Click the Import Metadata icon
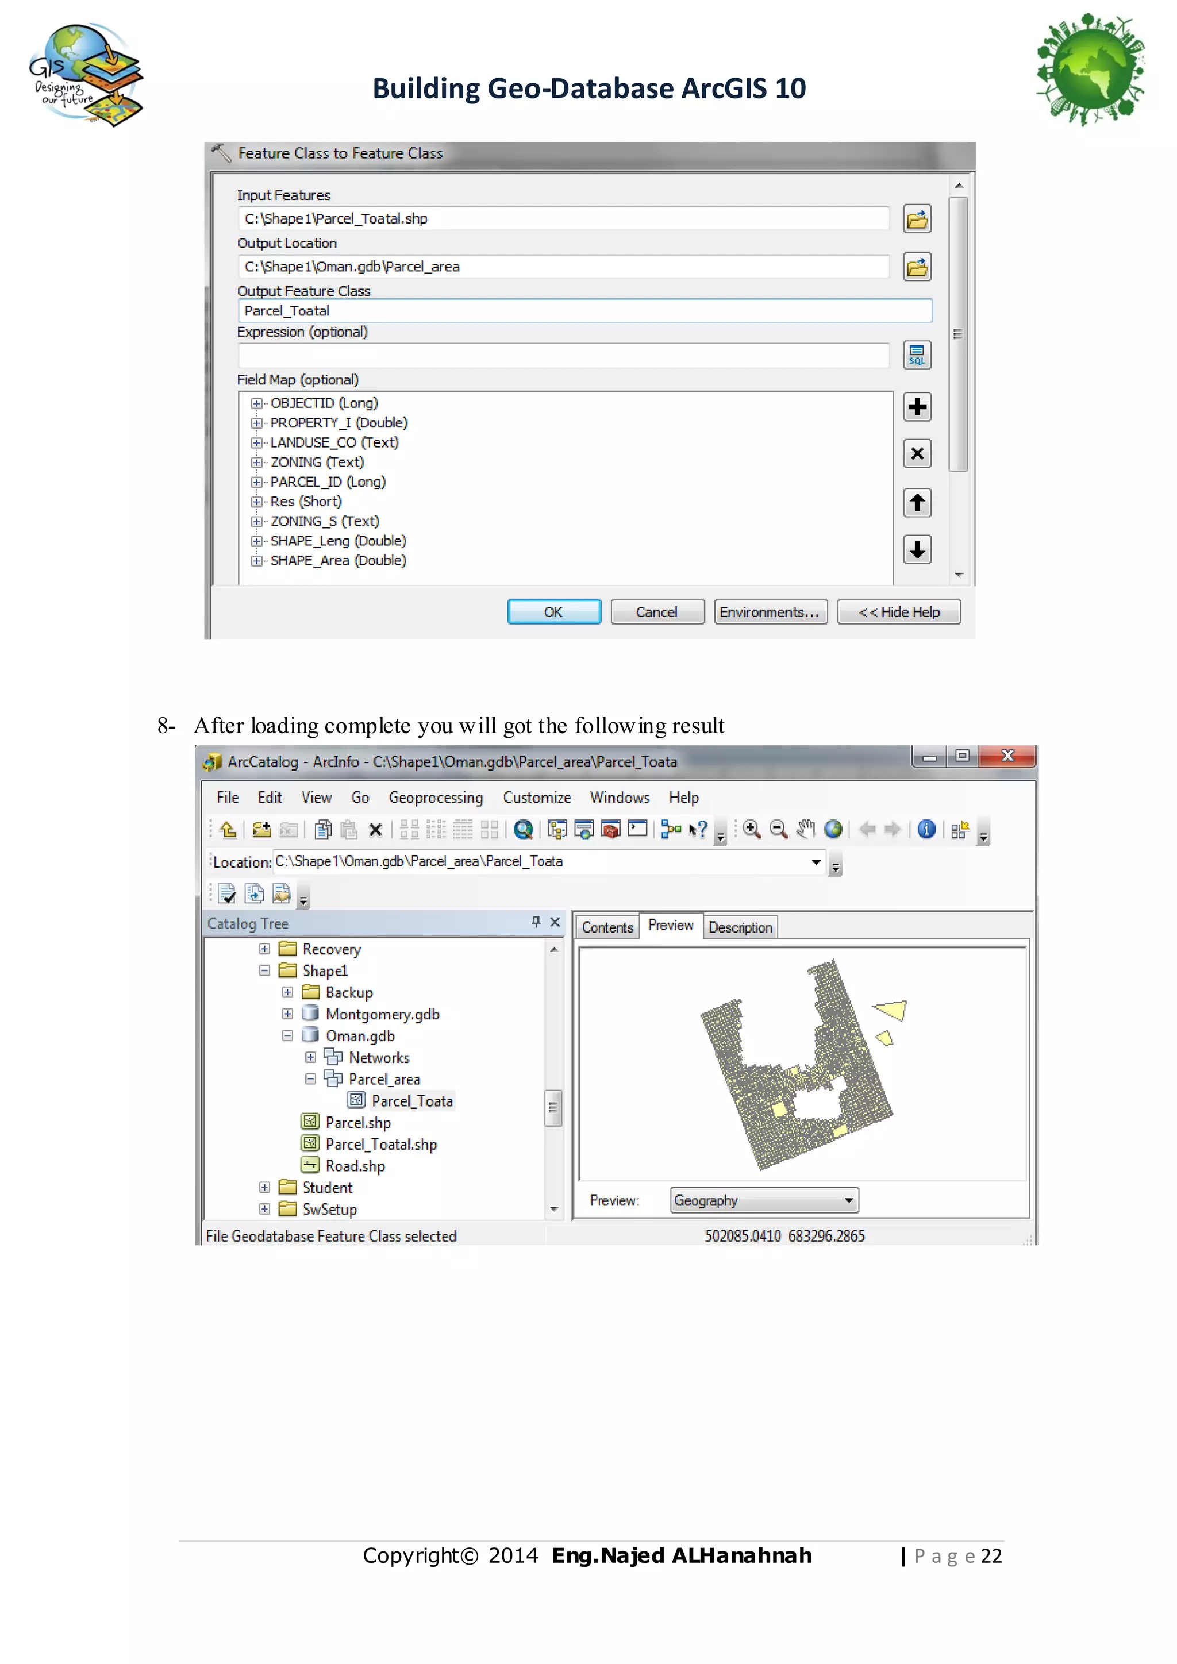Image resolution: width=1177 pixels, height=1664 pixels. pos(255,893)
